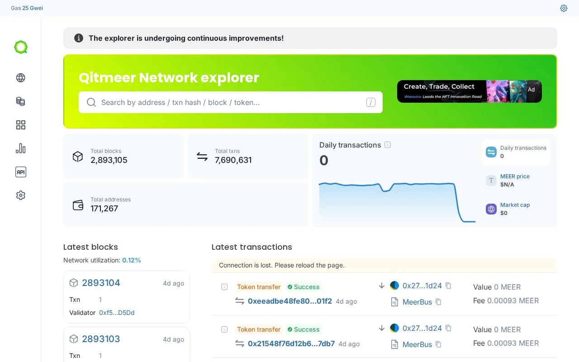Click the Token transfer tag in second transaction

[259, 329]
